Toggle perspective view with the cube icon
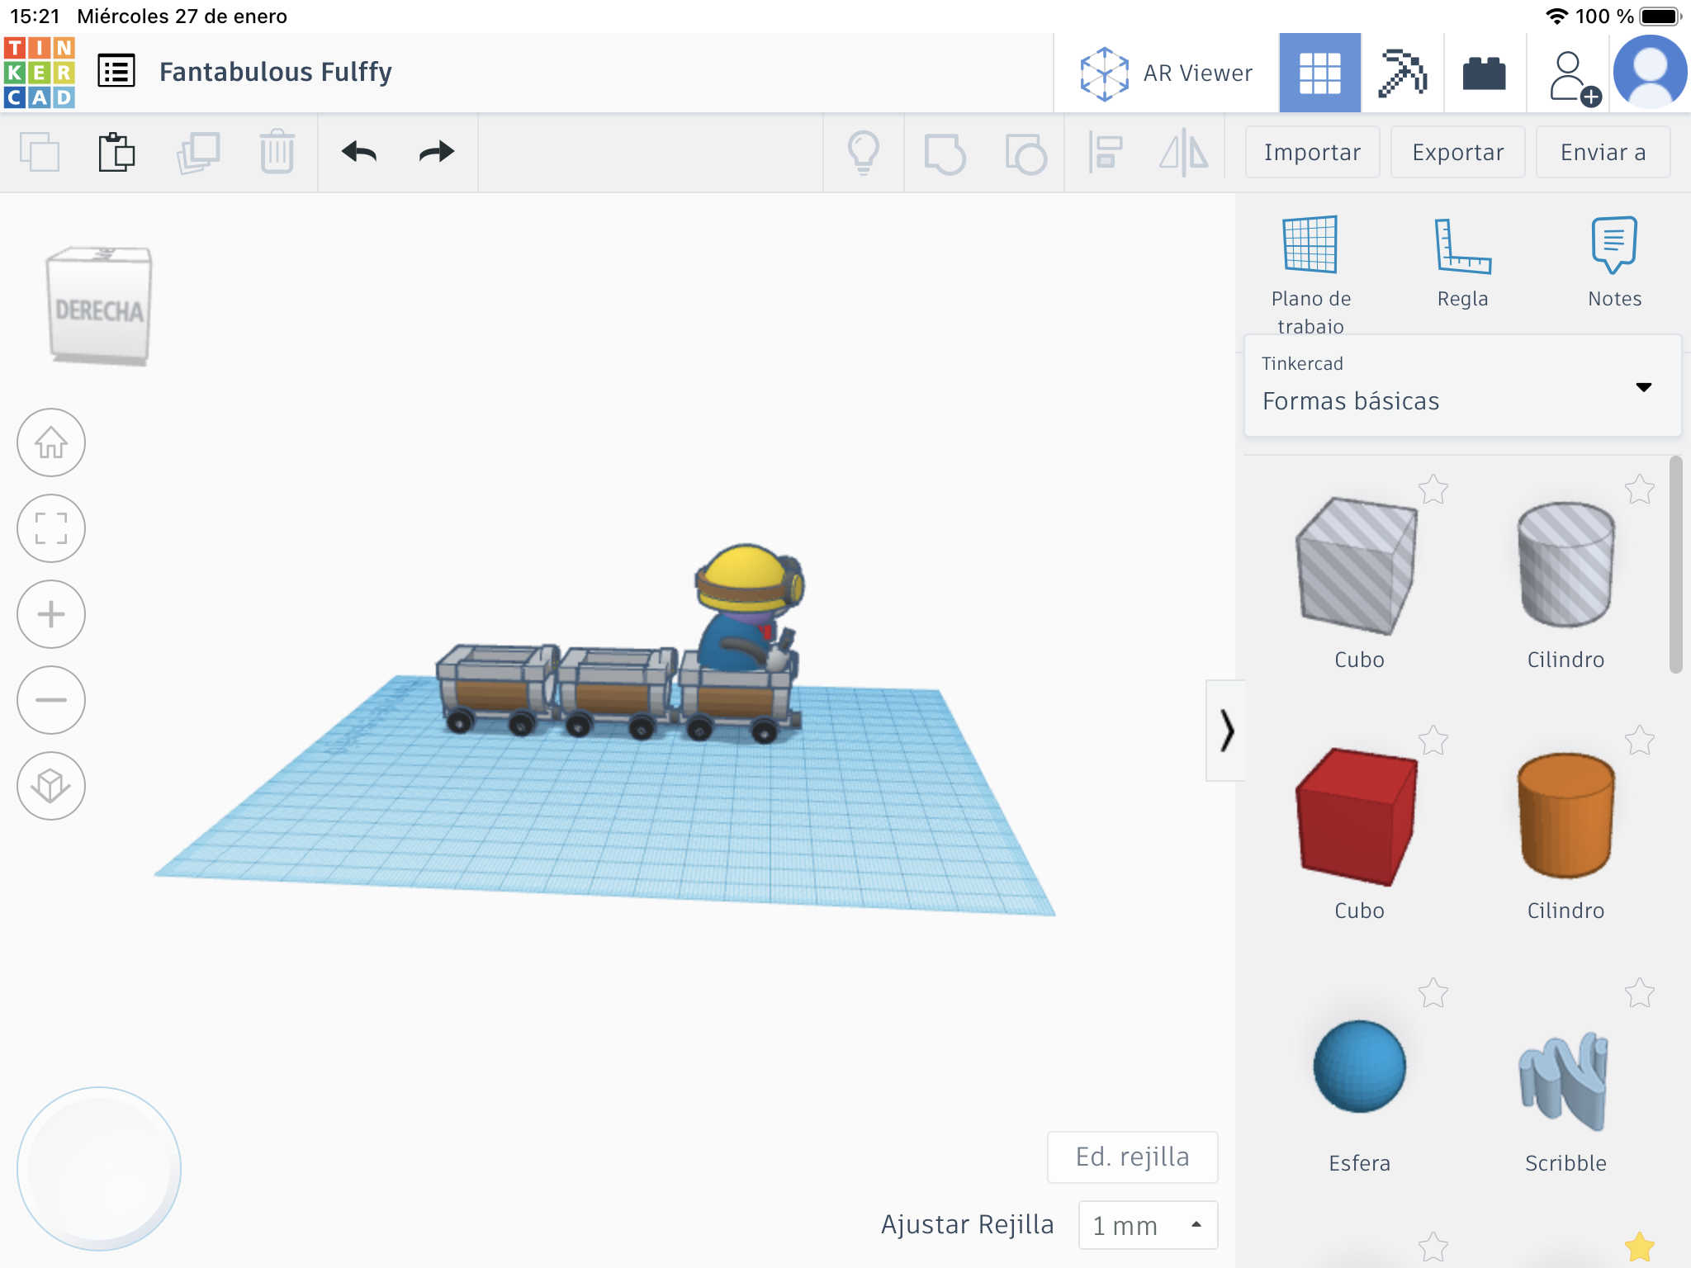The image size is (1691, 1268). coord(51,785)
